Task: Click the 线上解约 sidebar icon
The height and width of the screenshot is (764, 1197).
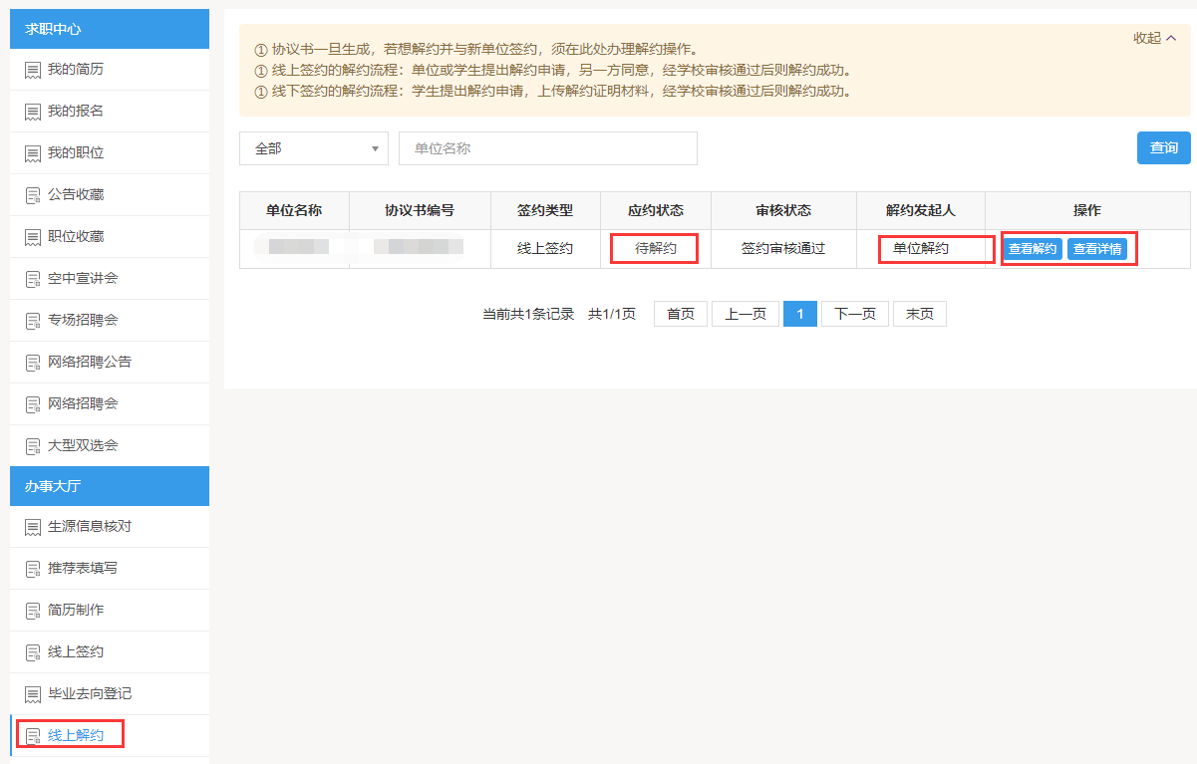Action: click(x=33, y=736)
